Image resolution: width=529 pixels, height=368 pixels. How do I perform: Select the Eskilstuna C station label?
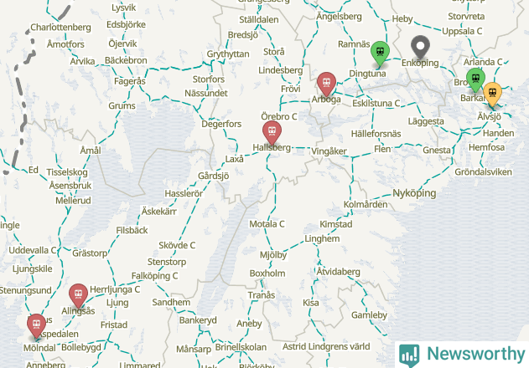click(376, 103)
